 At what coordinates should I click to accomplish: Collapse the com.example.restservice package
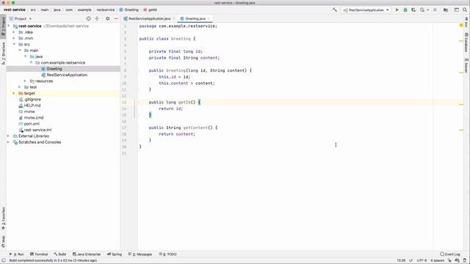point(31,62)
